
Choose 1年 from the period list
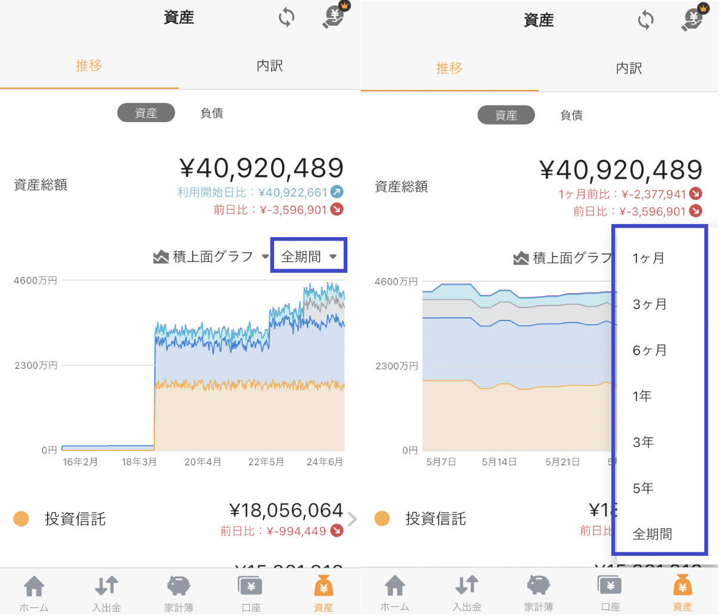coord(642,396)
